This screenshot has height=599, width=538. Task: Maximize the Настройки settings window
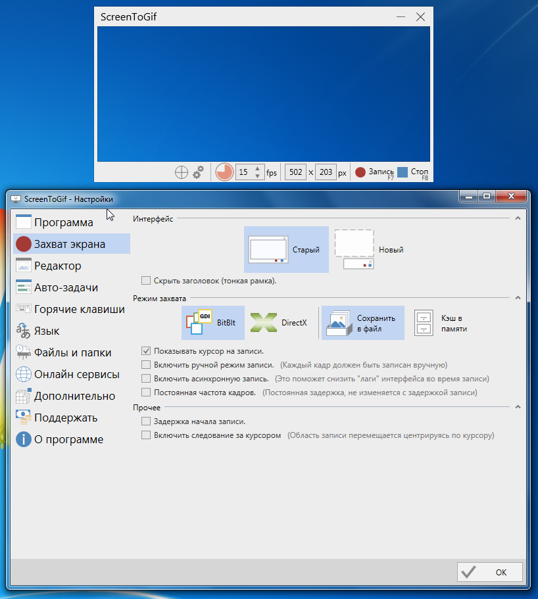click(487, 196)
